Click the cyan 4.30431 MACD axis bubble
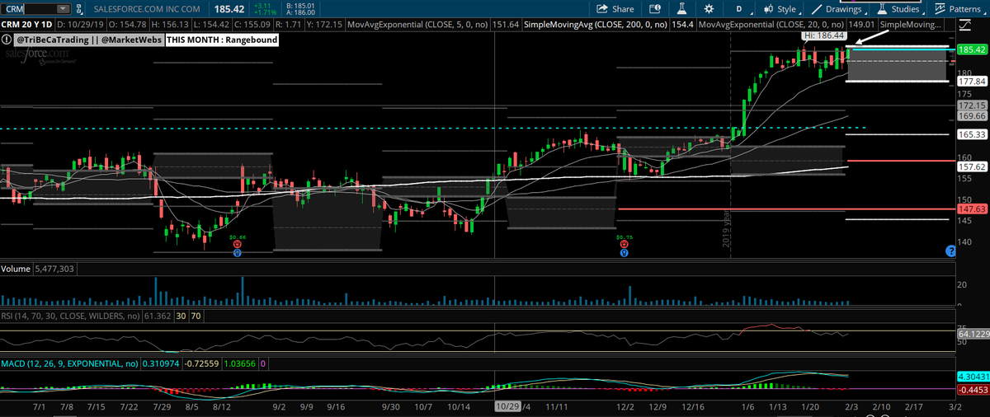The image size is (990, 417). pyautogui.click(x=973, y=377)
